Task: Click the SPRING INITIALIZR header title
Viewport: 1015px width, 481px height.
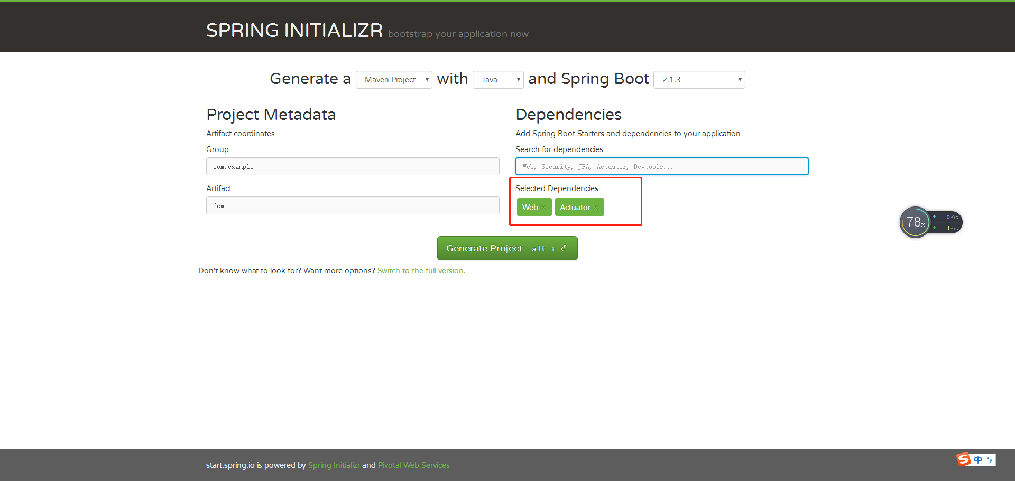Action: [294, 30]
